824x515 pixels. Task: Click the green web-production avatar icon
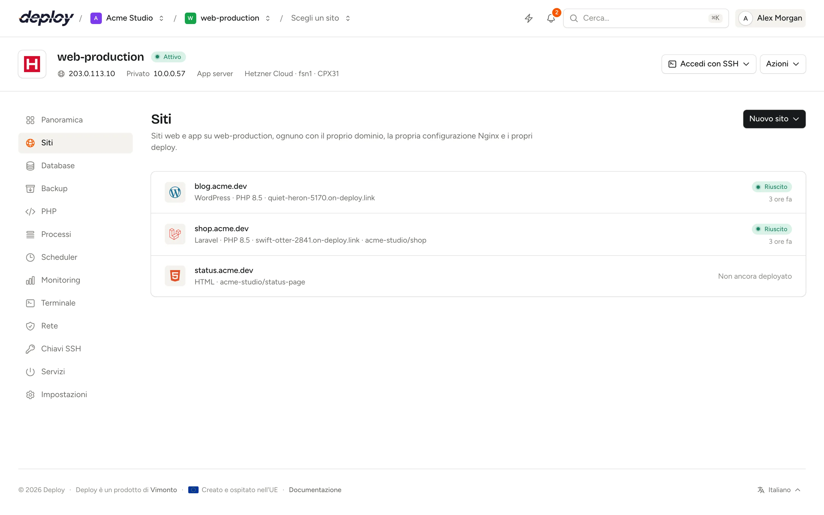(x=190, y=18)
